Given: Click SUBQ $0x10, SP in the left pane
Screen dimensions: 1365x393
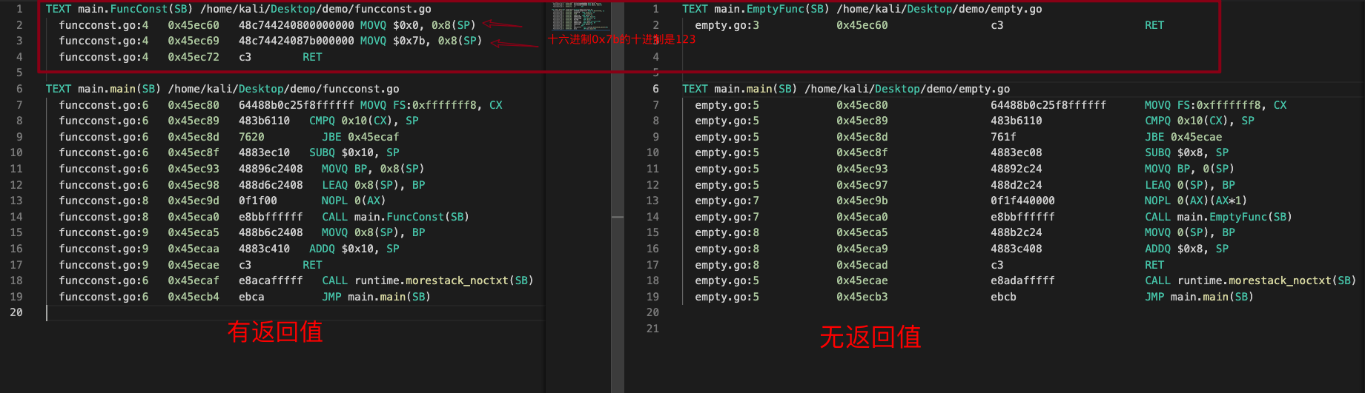Looking at the screenshot, I should [x=354, y=152].
